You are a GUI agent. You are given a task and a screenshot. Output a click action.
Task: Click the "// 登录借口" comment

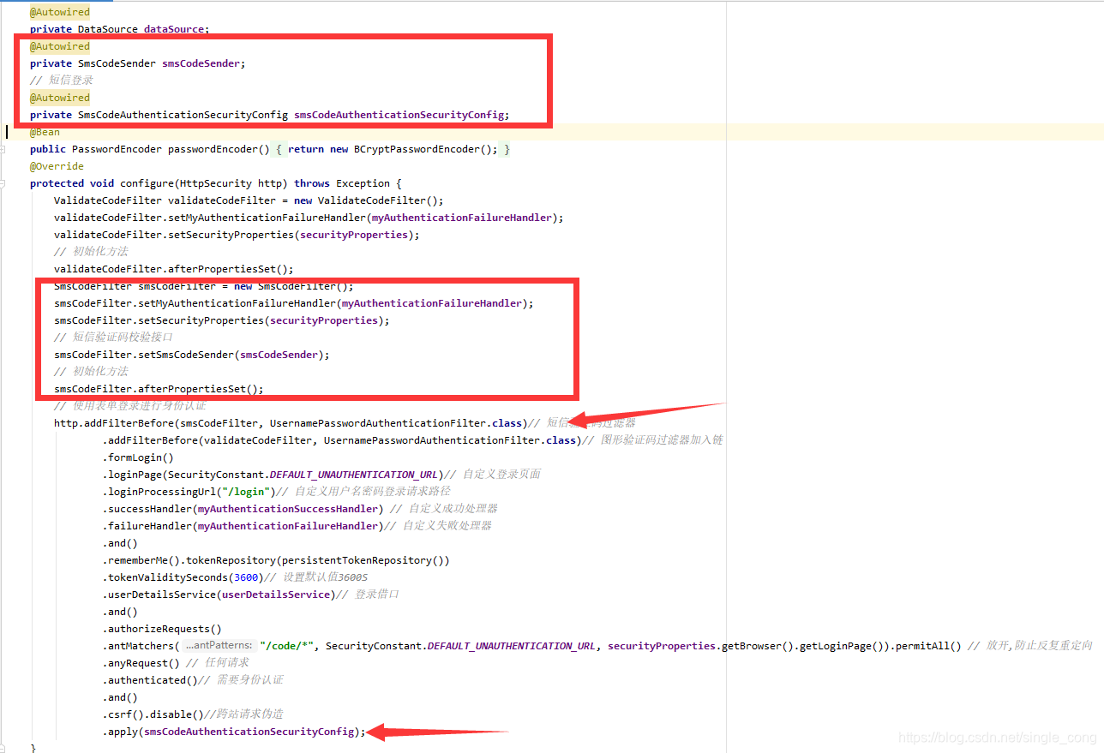369,595
